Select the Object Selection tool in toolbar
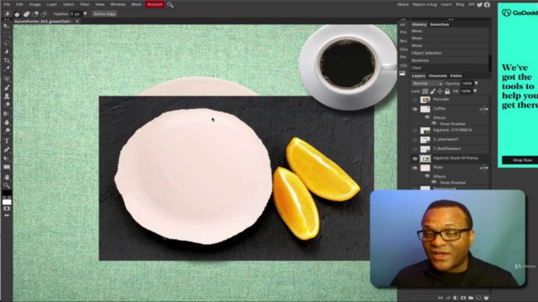The height and width of the screenshot is (302, 538). pyautogui.click(x=7, y=52)
